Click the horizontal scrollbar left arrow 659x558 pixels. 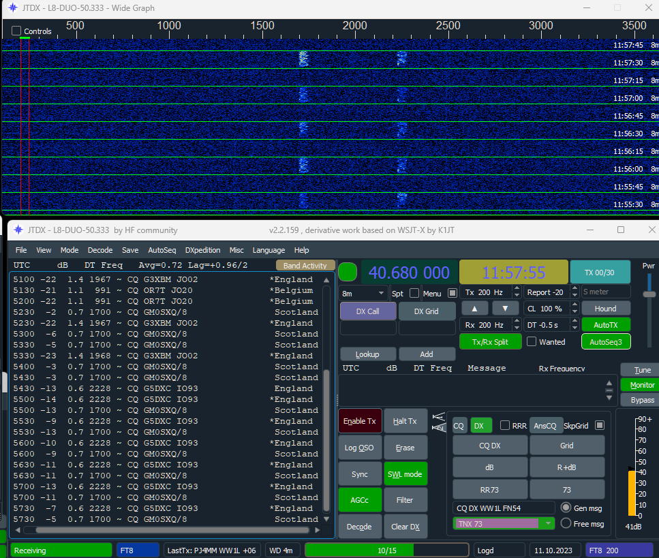(x=18, y=530)
